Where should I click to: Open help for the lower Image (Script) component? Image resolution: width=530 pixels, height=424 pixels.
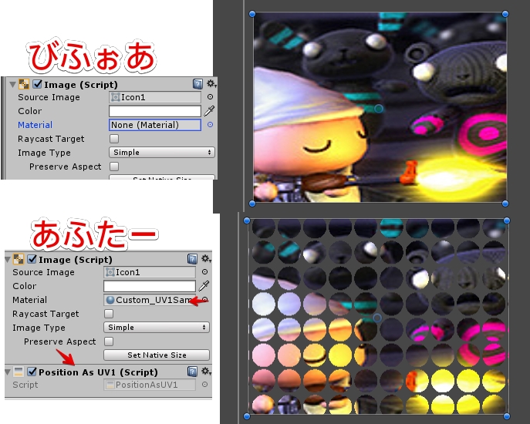(192, 259)
